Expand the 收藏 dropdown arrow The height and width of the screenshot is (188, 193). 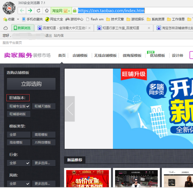click(x=18, y=19)
